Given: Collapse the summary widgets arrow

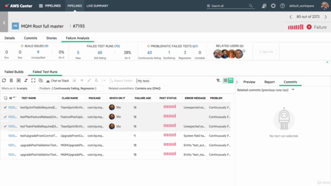Looking at the screenshot, I should [x=327, y=62].
